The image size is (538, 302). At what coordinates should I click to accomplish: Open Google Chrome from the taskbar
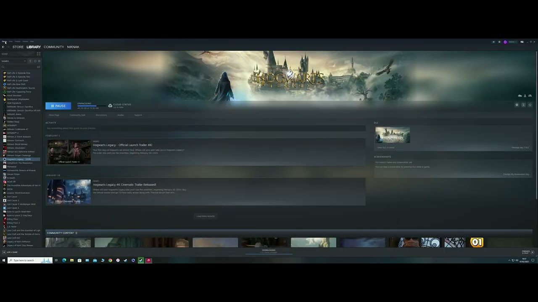pos(110,260)
